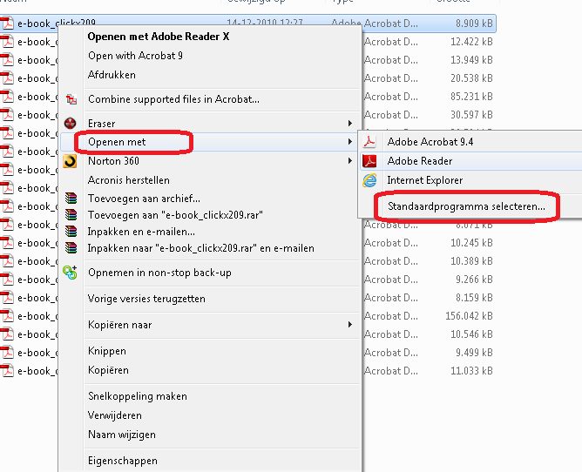The image size is (582, 472).
Task: Select Knippen in the context menu
Action: coord(107,351)
